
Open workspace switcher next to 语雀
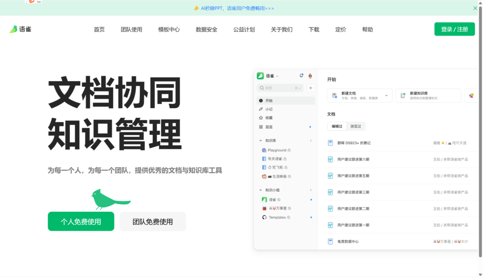coord(277,76)
